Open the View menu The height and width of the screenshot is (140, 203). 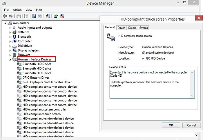[x=29, y=10]
